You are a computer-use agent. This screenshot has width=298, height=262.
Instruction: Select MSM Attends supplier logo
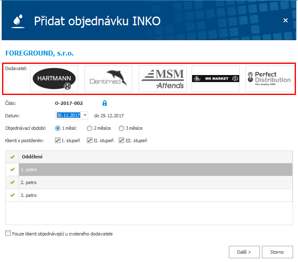pyautogui.click(x=163, y=78)
